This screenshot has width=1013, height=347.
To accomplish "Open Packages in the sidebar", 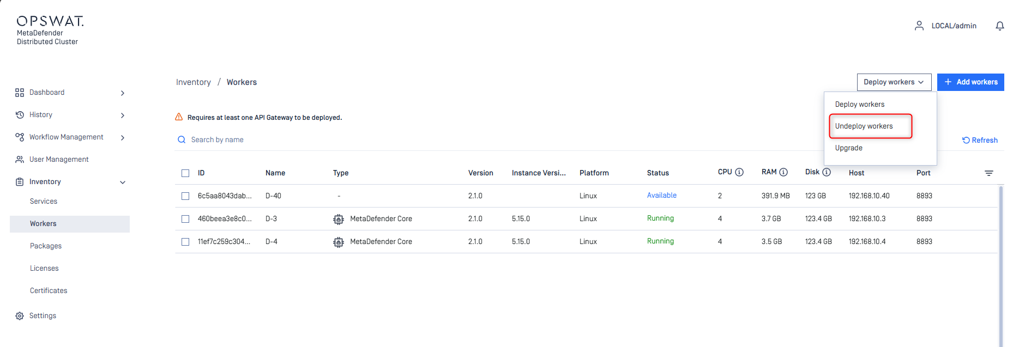I will pyautogui.click(x=46, y=246).
